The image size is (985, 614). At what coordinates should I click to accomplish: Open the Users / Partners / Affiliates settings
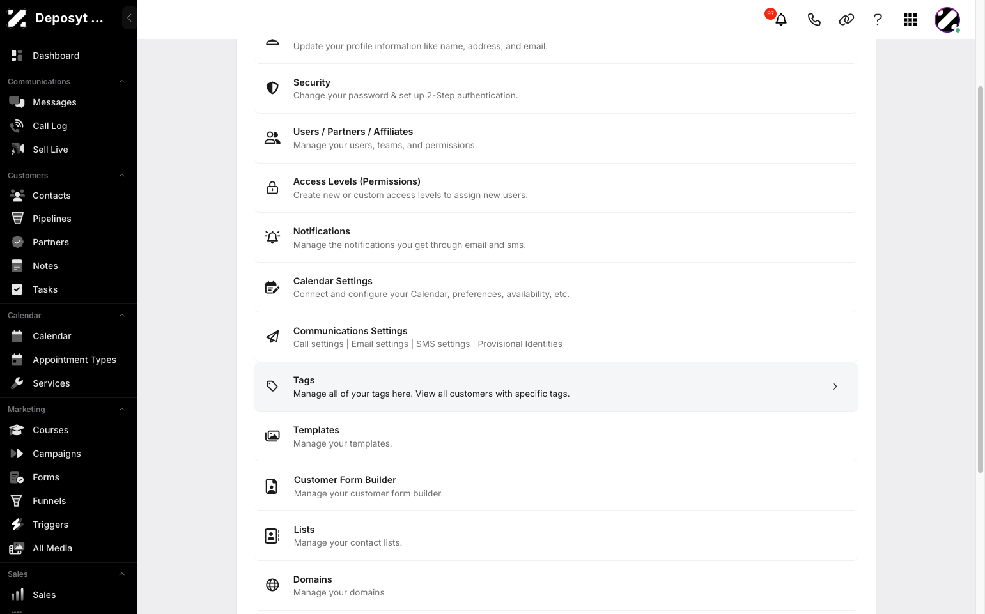(555, 138)
